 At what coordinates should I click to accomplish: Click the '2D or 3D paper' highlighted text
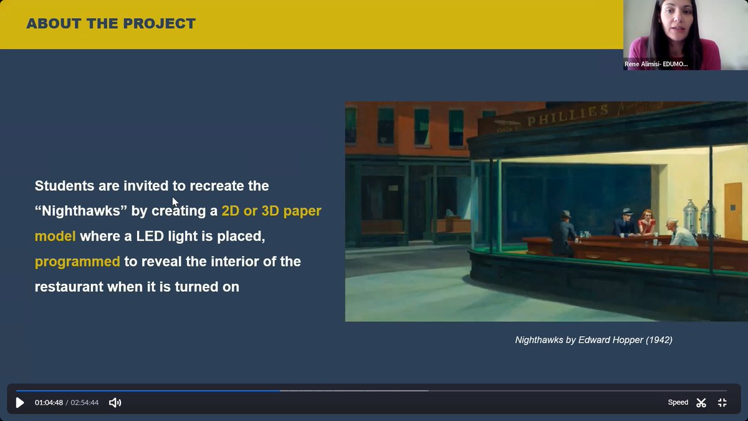pyautogui.click(x=271, y=211)
